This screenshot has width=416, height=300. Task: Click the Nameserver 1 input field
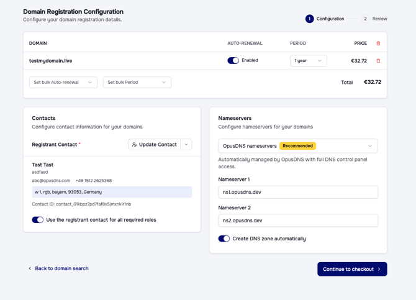click(298, 192)
